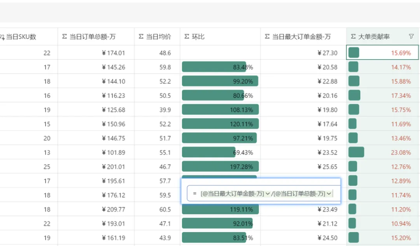
Task: Click the ¥201.01 order total cell
Action: [96, 166]
